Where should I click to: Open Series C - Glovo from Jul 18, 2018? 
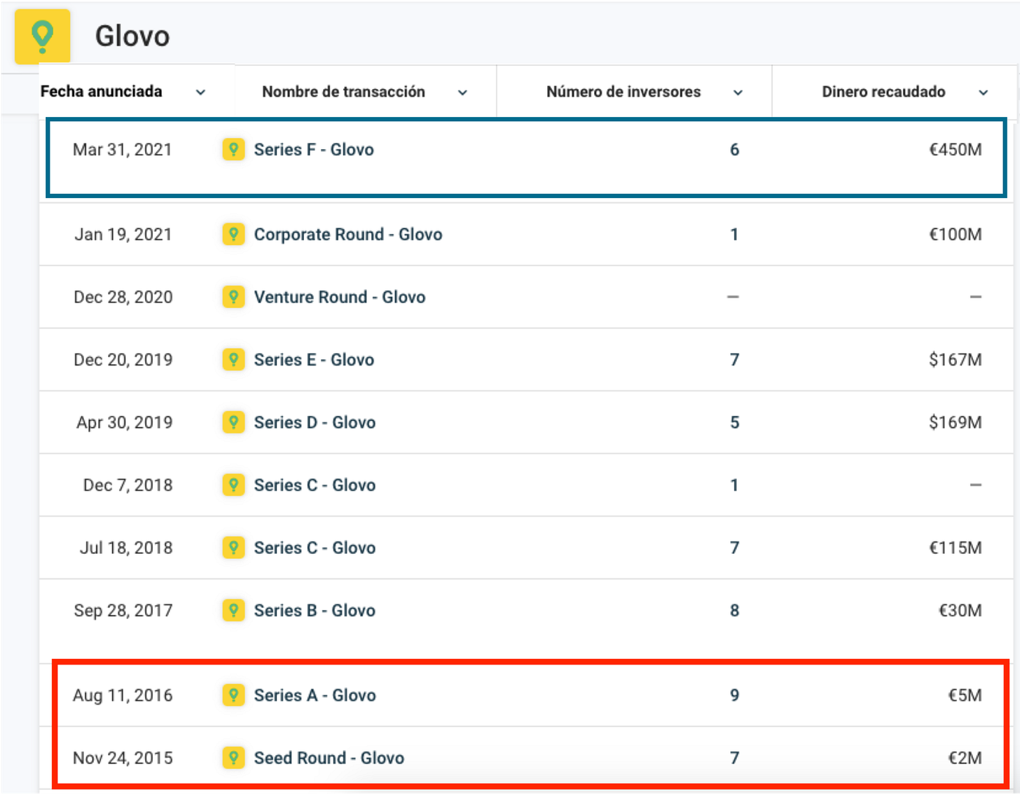pos(315,548)
